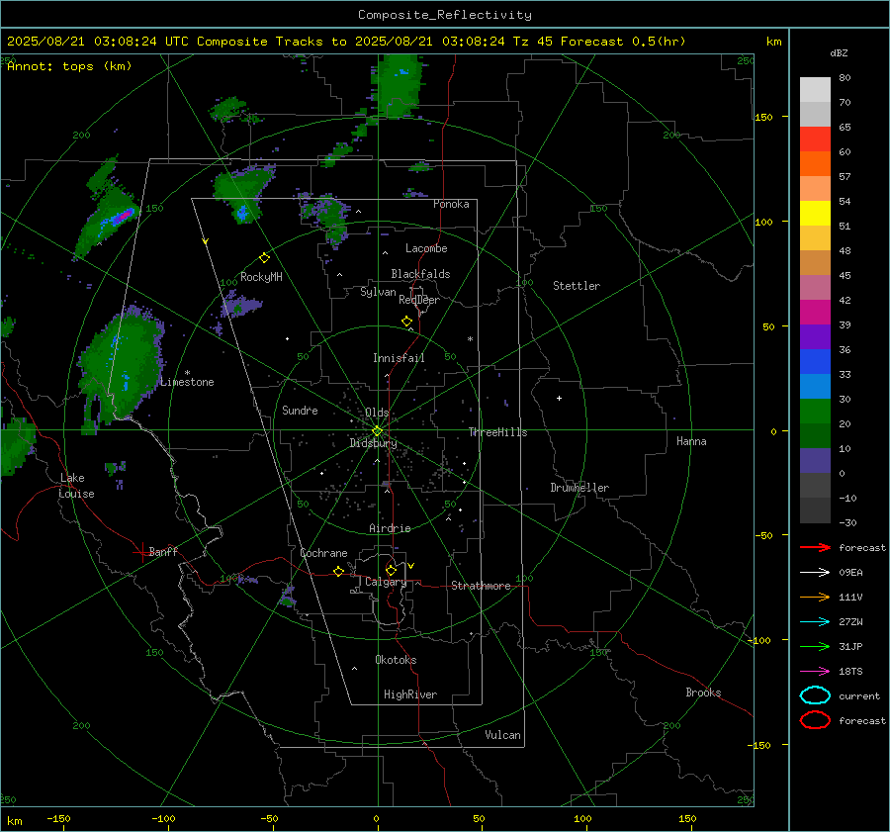This screenshot has width=890, height=832.
Task: Click the Brooks city label
Action: pos(703,693)
